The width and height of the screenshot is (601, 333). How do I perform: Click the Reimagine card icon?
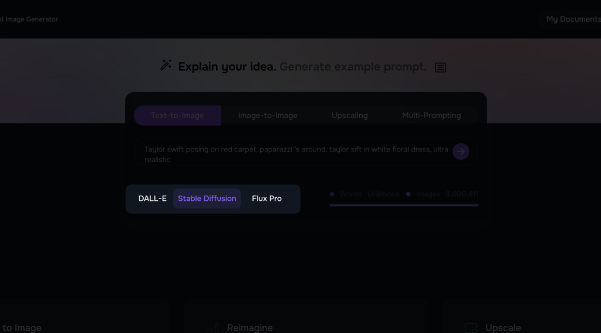(212, 328)
